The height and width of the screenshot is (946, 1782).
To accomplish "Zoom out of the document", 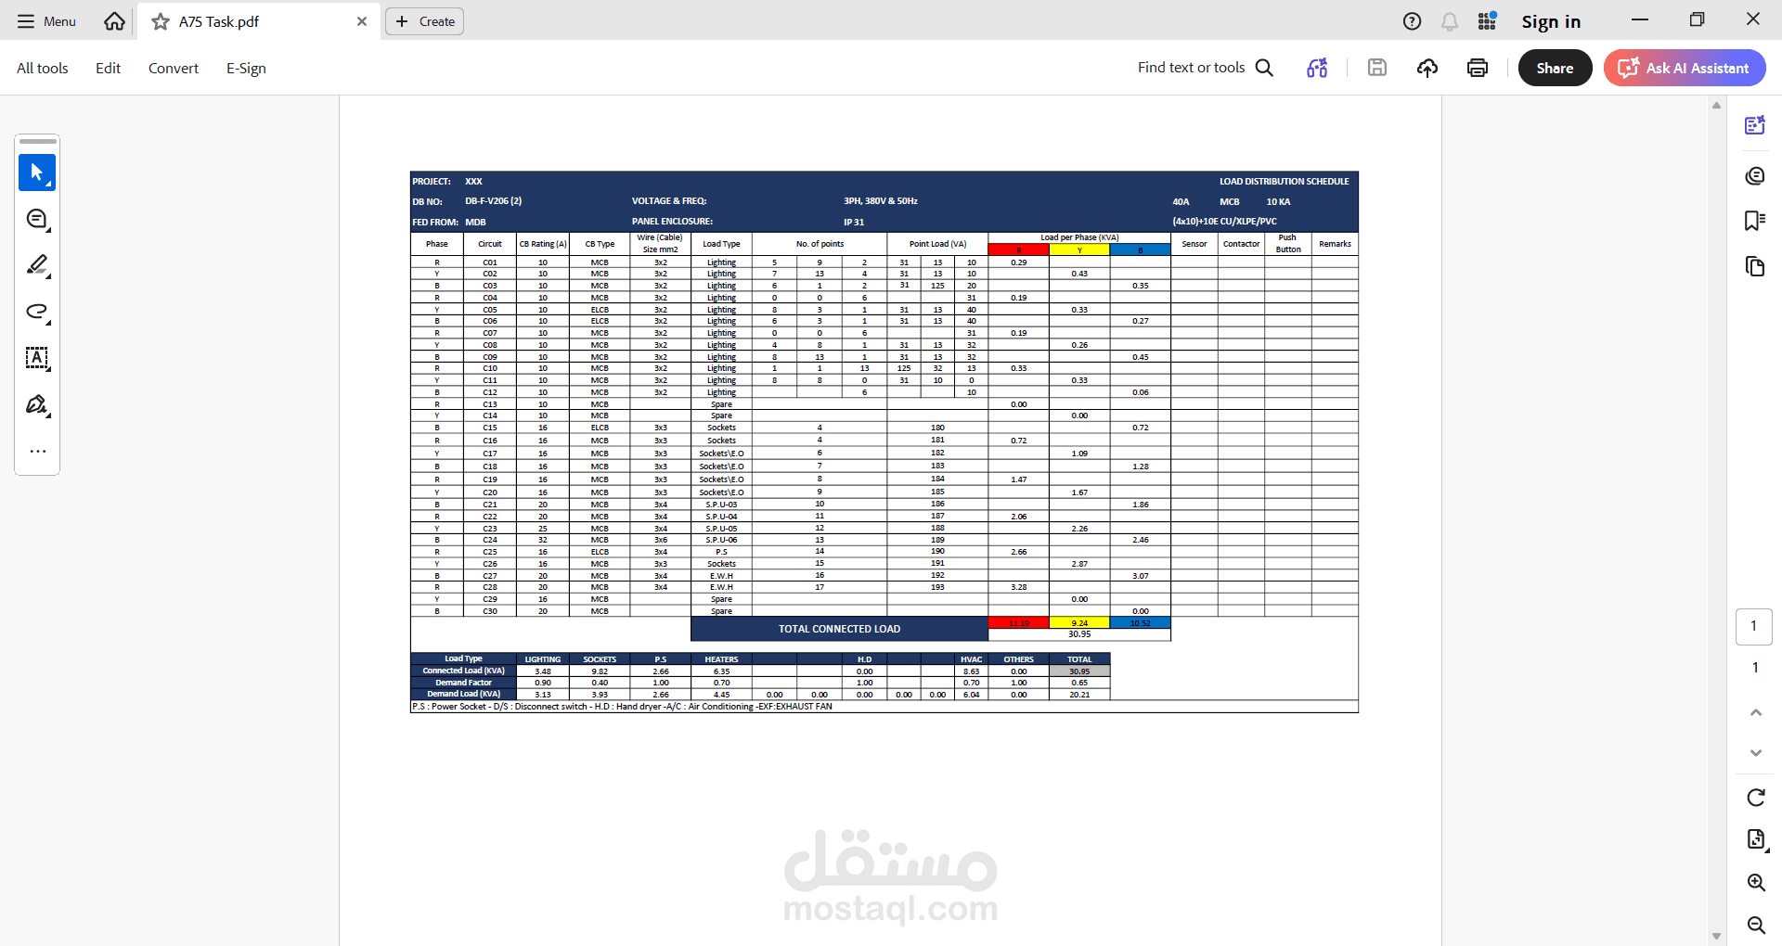I will coord(1757,926).
